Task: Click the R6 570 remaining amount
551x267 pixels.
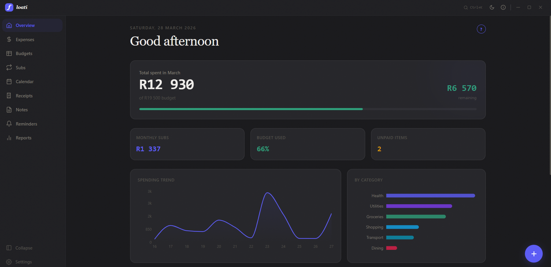Action: [461, 88]
